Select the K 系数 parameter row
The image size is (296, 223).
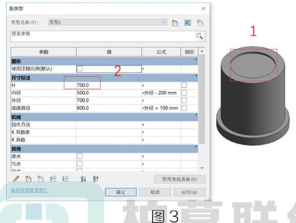click(104, 140)
